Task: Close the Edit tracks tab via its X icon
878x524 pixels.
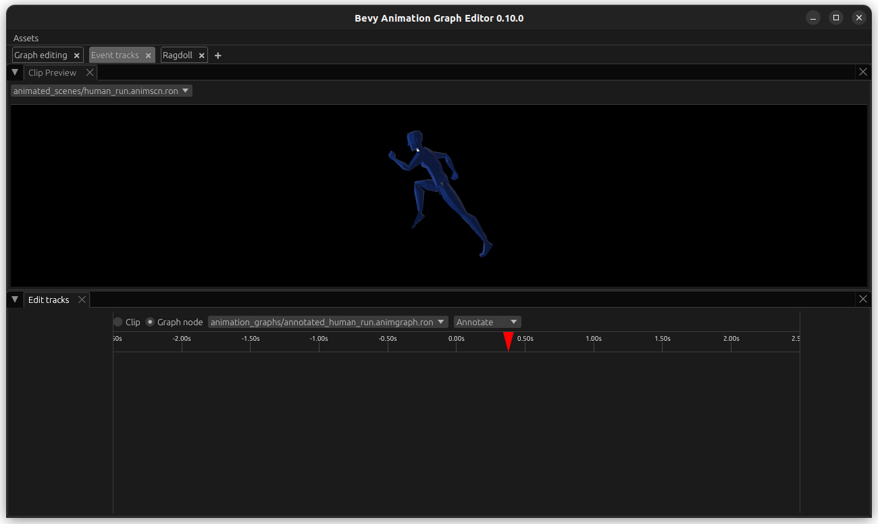Action: pos(82,299)
